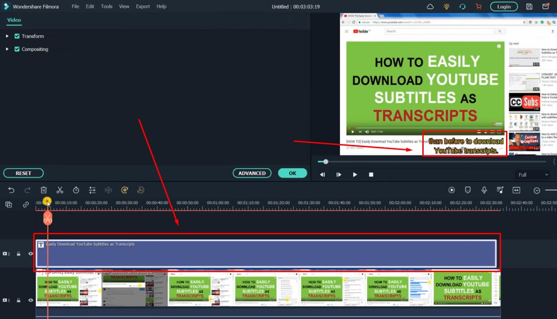Select the Easily Download YouTube Subtitles title clip

click(266, 253)
